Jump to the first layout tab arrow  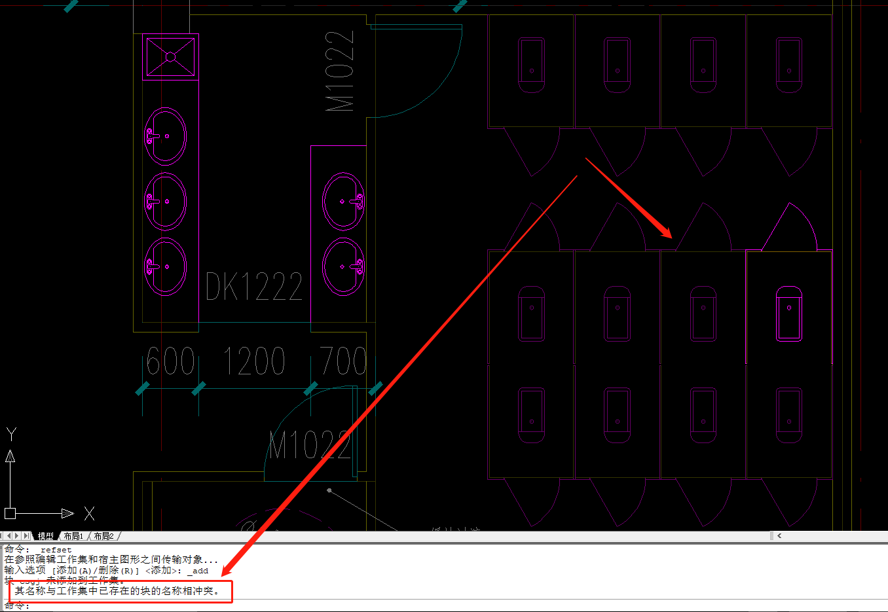3,536
